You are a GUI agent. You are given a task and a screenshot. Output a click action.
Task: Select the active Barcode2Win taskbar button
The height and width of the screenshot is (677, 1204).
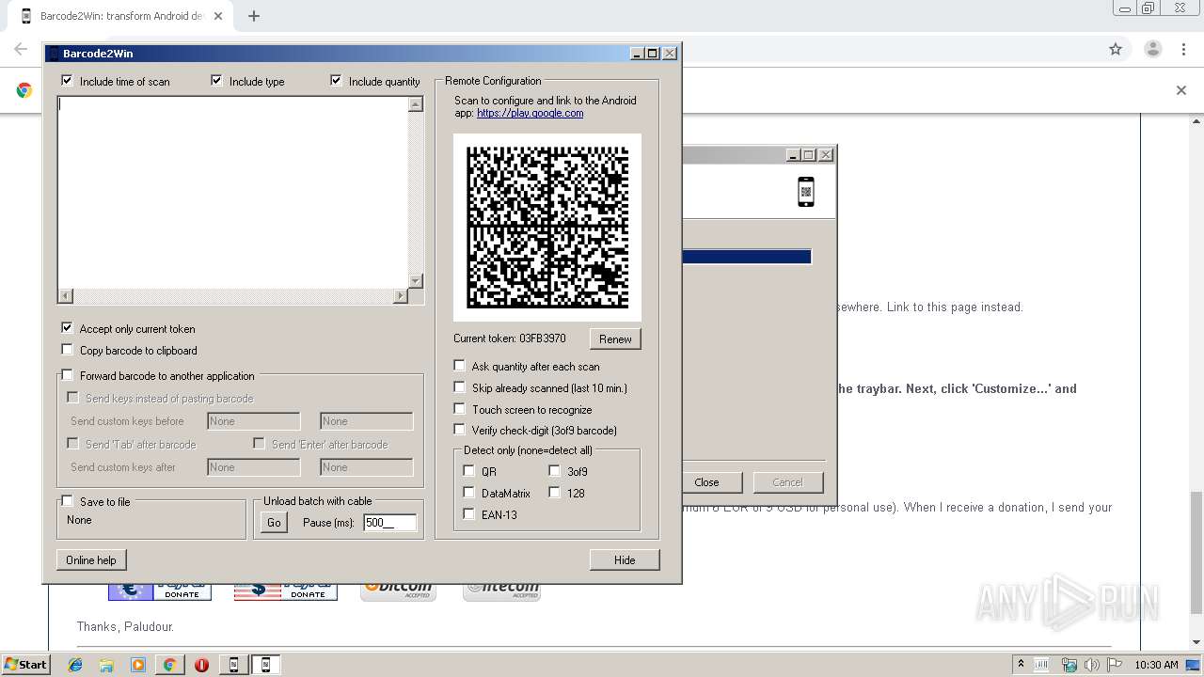pyautogui.click(x=266, y=665)
